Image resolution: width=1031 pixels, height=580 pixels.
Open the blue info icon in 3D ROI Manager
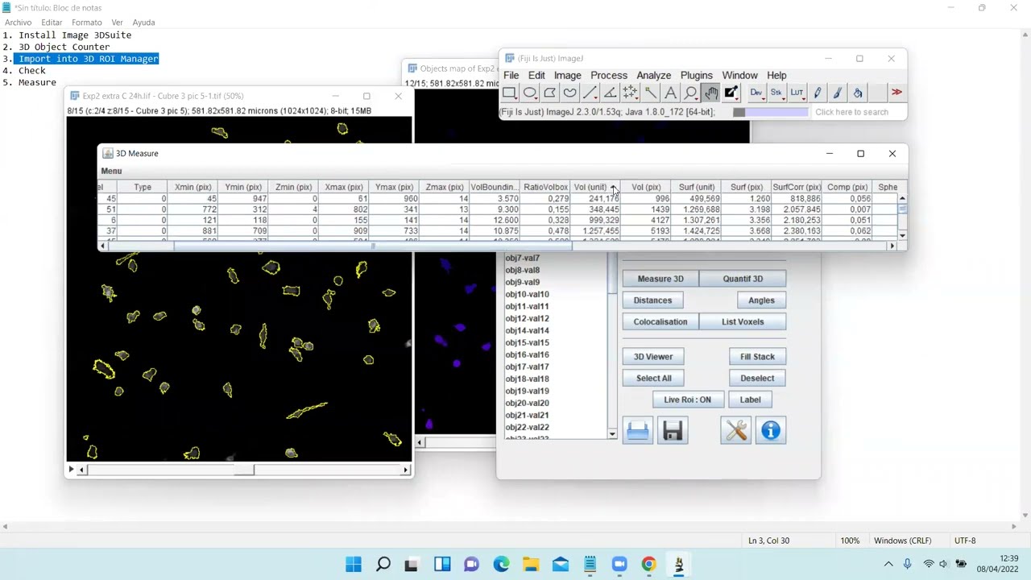tap(771, 431)
